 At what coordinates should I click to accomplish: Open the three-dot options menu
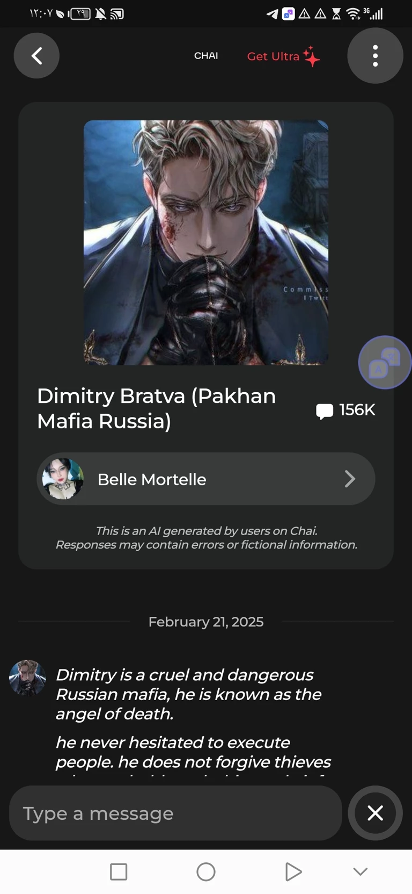tap(375, 55)
